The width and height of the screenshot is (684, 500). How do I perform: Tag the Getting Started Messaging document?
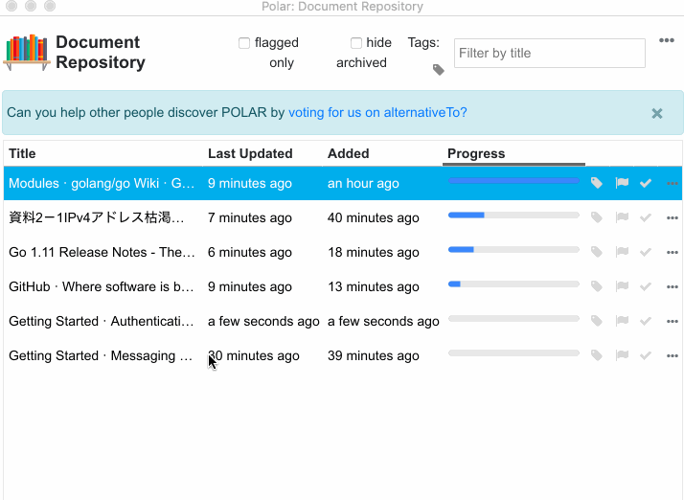[596, 355]
